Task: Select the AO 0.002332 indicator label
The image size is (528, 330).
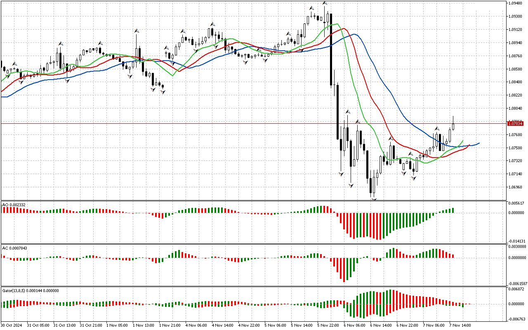Action: click(14, 205)
